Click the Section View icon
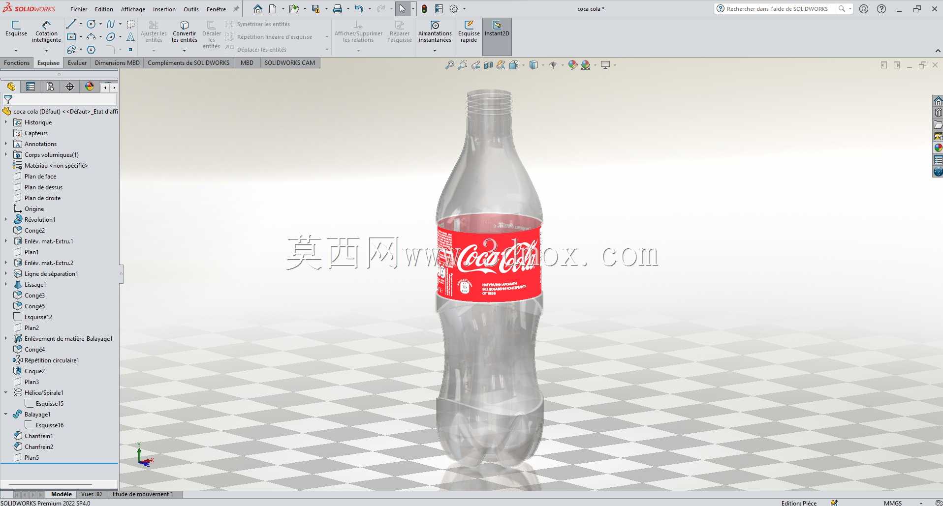Image resolution: width=943 pixels, height=506 pixels. (488, 65)
